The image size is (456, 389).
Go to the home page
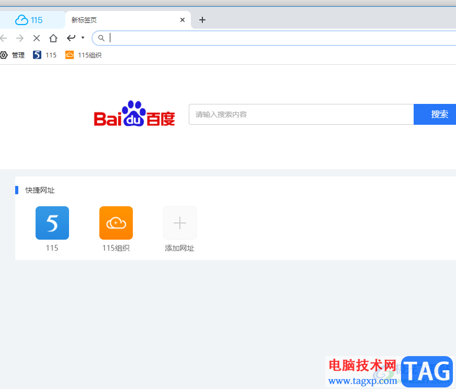(53, 38)
